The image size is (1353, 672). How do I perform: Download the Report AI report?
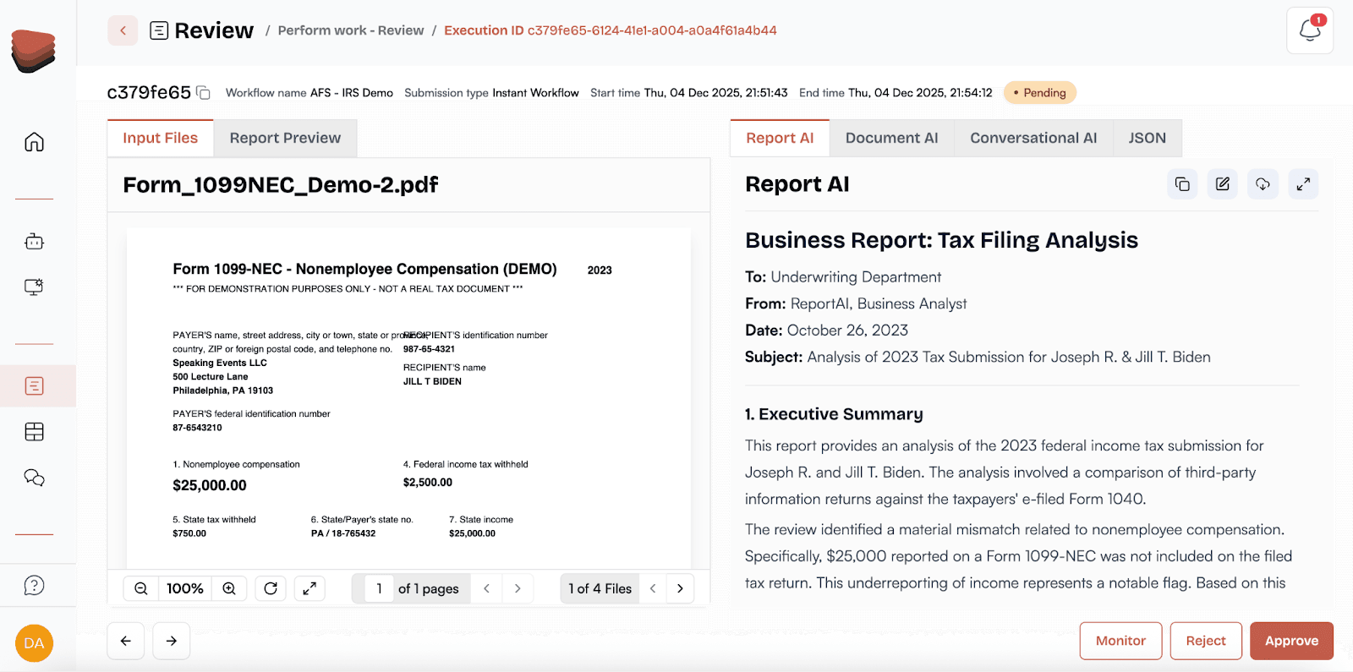pos(1263,184)
